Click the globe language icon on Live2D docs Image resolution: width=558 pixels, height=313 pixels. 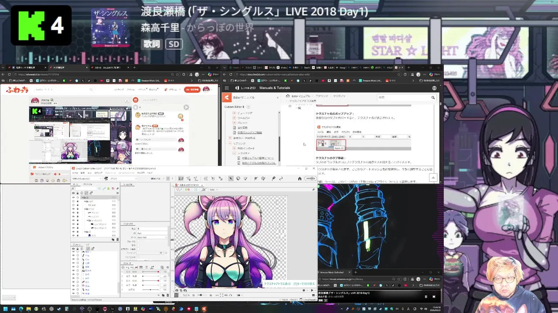(x=434, y=88)
